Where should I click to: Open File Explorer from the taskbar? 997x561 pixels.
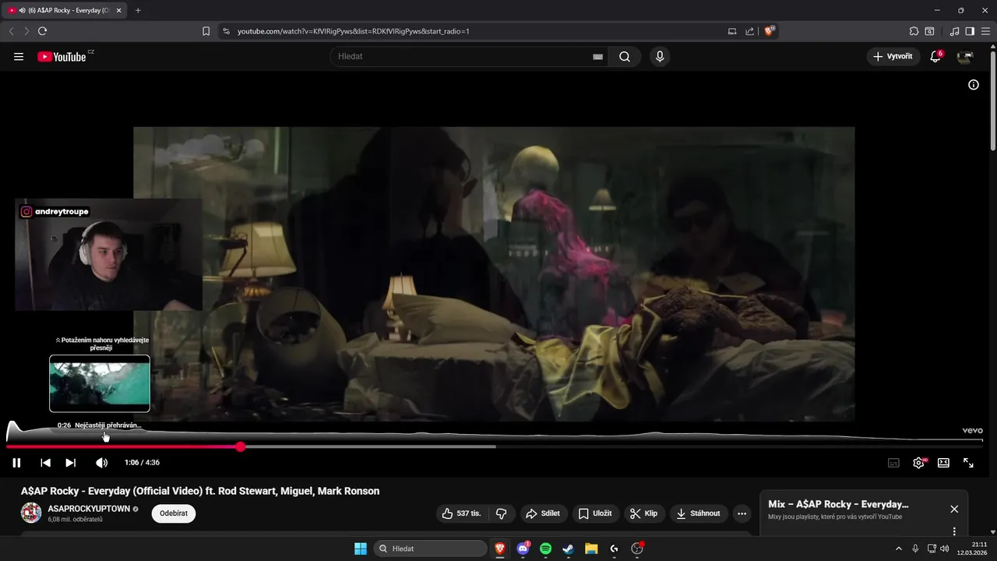591,549
